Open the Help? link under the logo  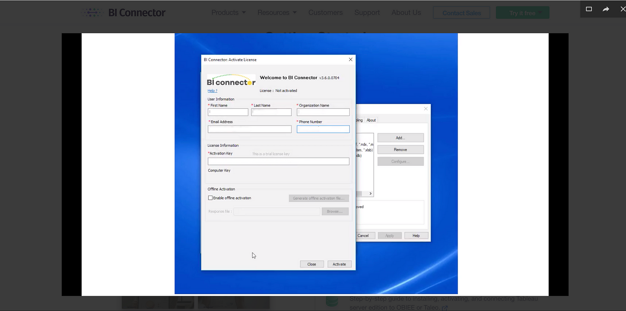212,91
